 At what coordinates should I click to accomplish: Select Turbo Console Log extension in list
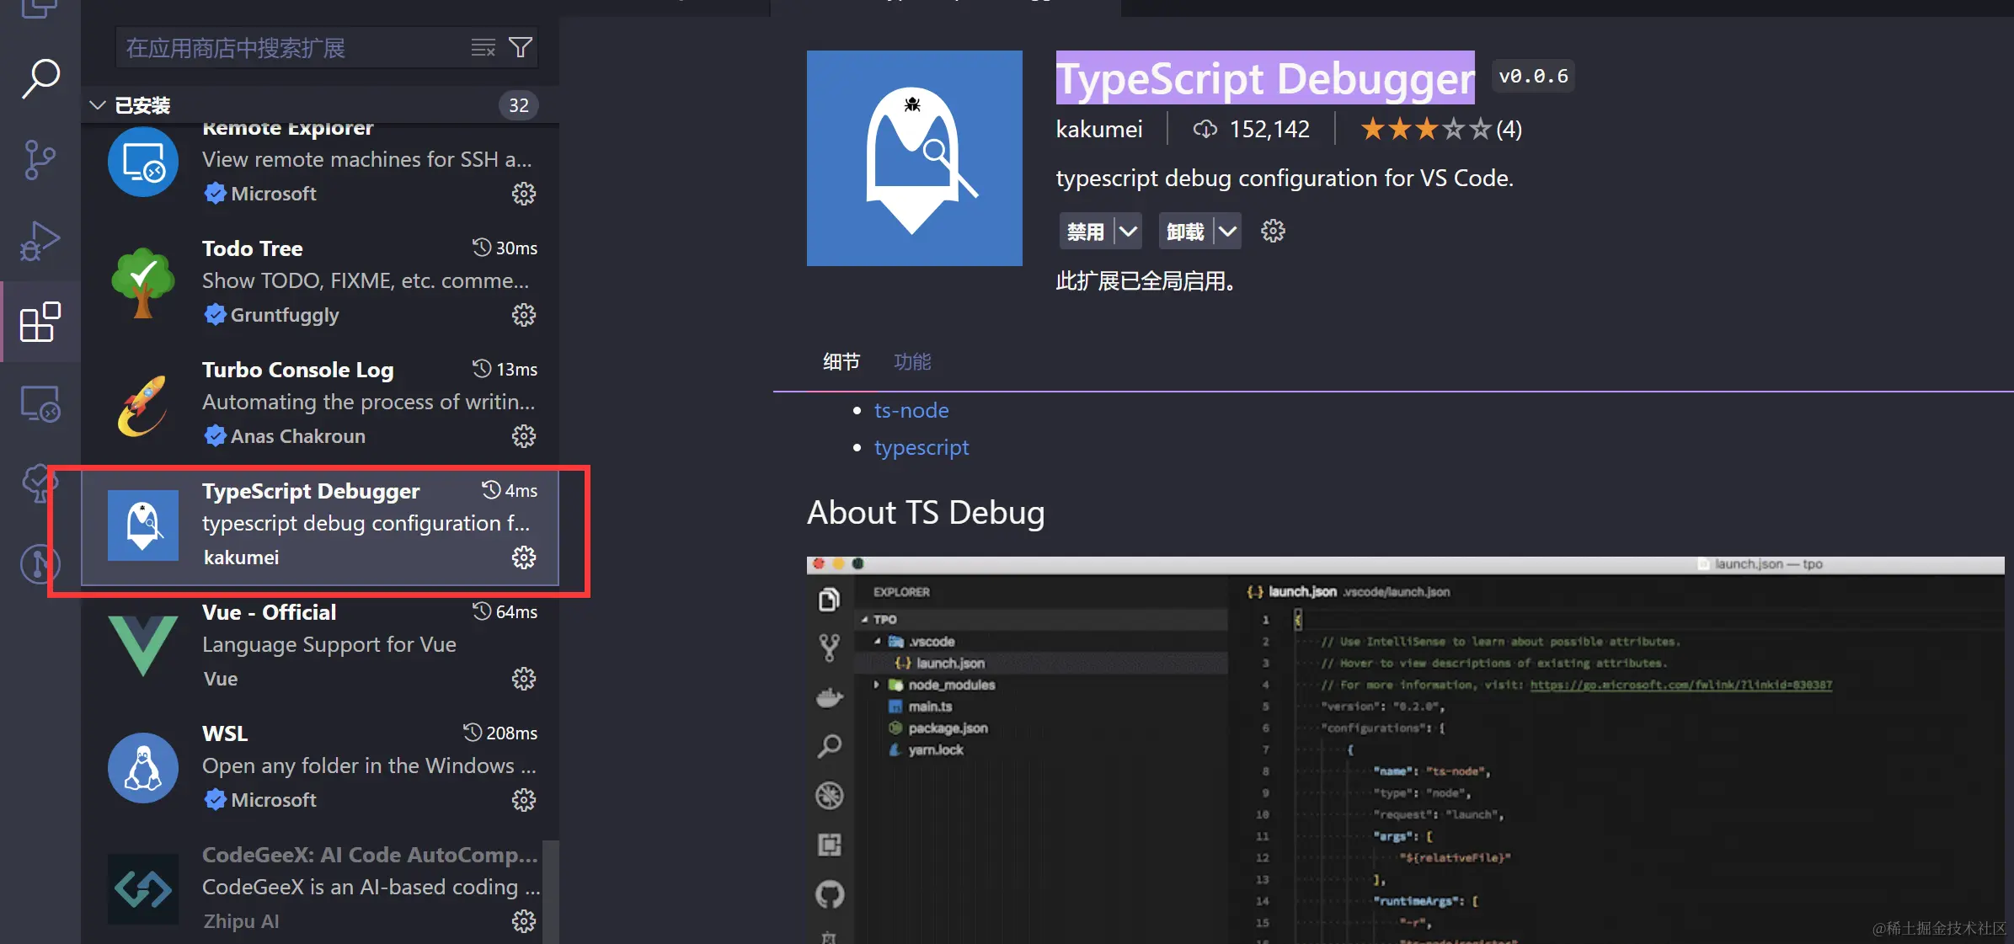(320, 403)
